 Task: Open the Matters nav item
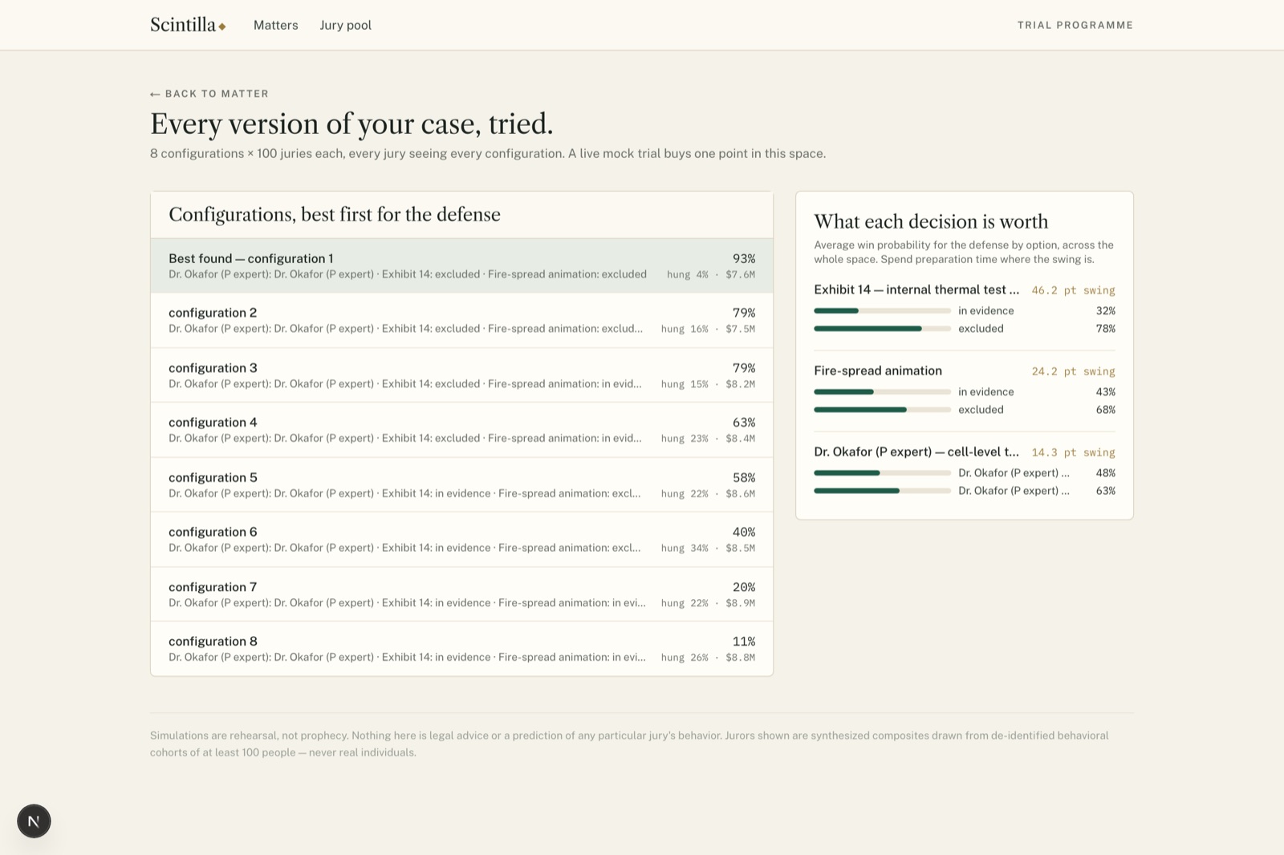[x=275, y=25]
